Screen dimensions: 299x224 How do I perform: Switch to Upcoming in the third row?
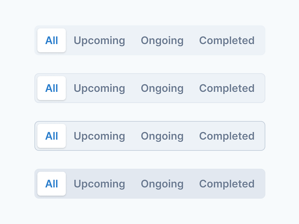click(x=99, y=136)
